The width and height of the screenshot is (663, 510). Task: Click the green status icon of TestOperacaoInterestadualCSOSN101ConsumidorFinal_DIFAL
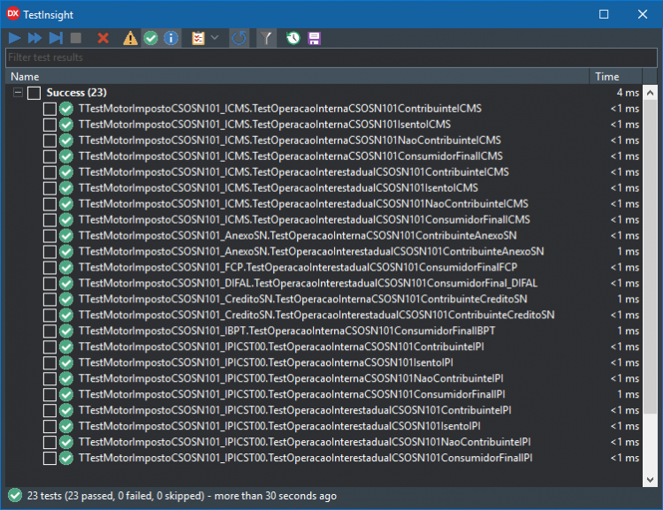(x=66, y=284)
